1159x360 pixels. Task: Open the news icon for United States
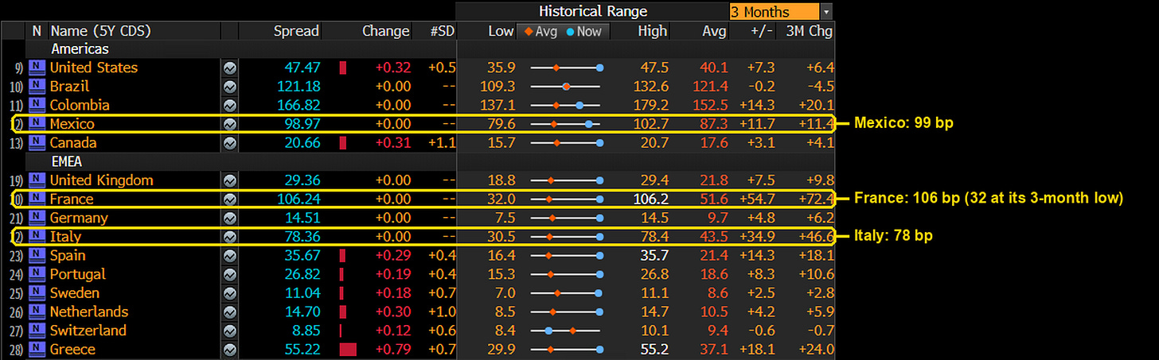tap(37, 68)
